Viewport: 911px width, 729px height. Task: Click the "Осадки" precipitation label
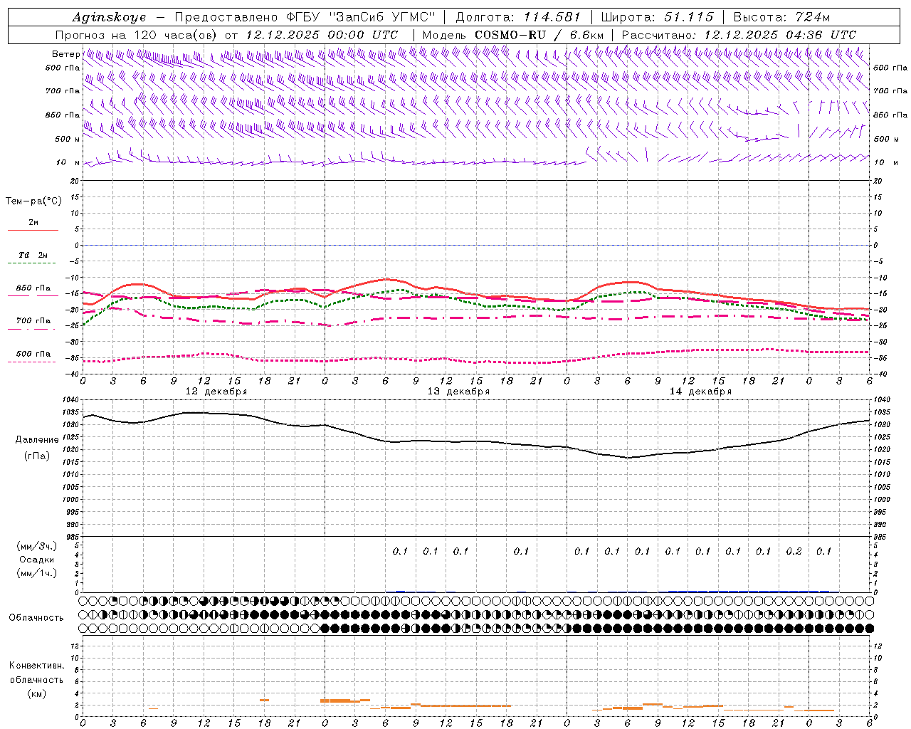37,560
